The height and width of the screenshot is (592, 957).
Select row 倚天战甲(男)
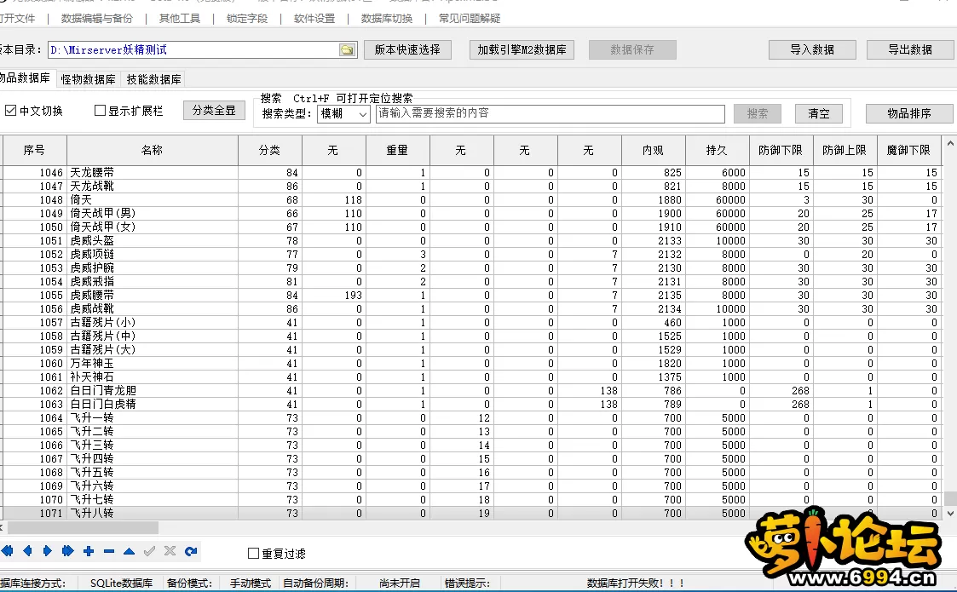[472, 214]
